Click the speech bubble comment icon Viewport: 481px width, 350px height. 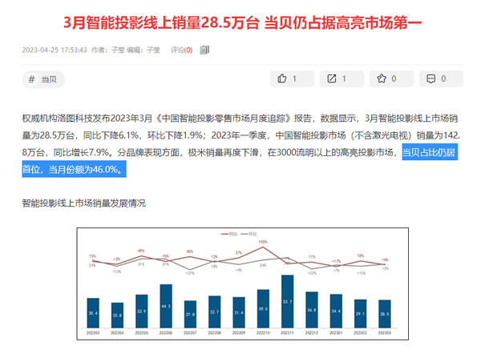pos(431,78)
